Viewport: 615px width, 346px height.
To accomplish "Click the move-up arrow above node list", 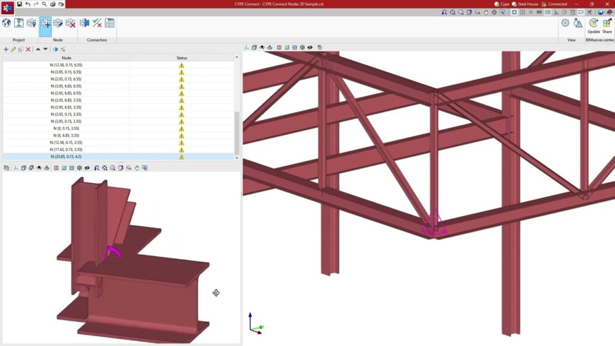I will click(38, 49).
